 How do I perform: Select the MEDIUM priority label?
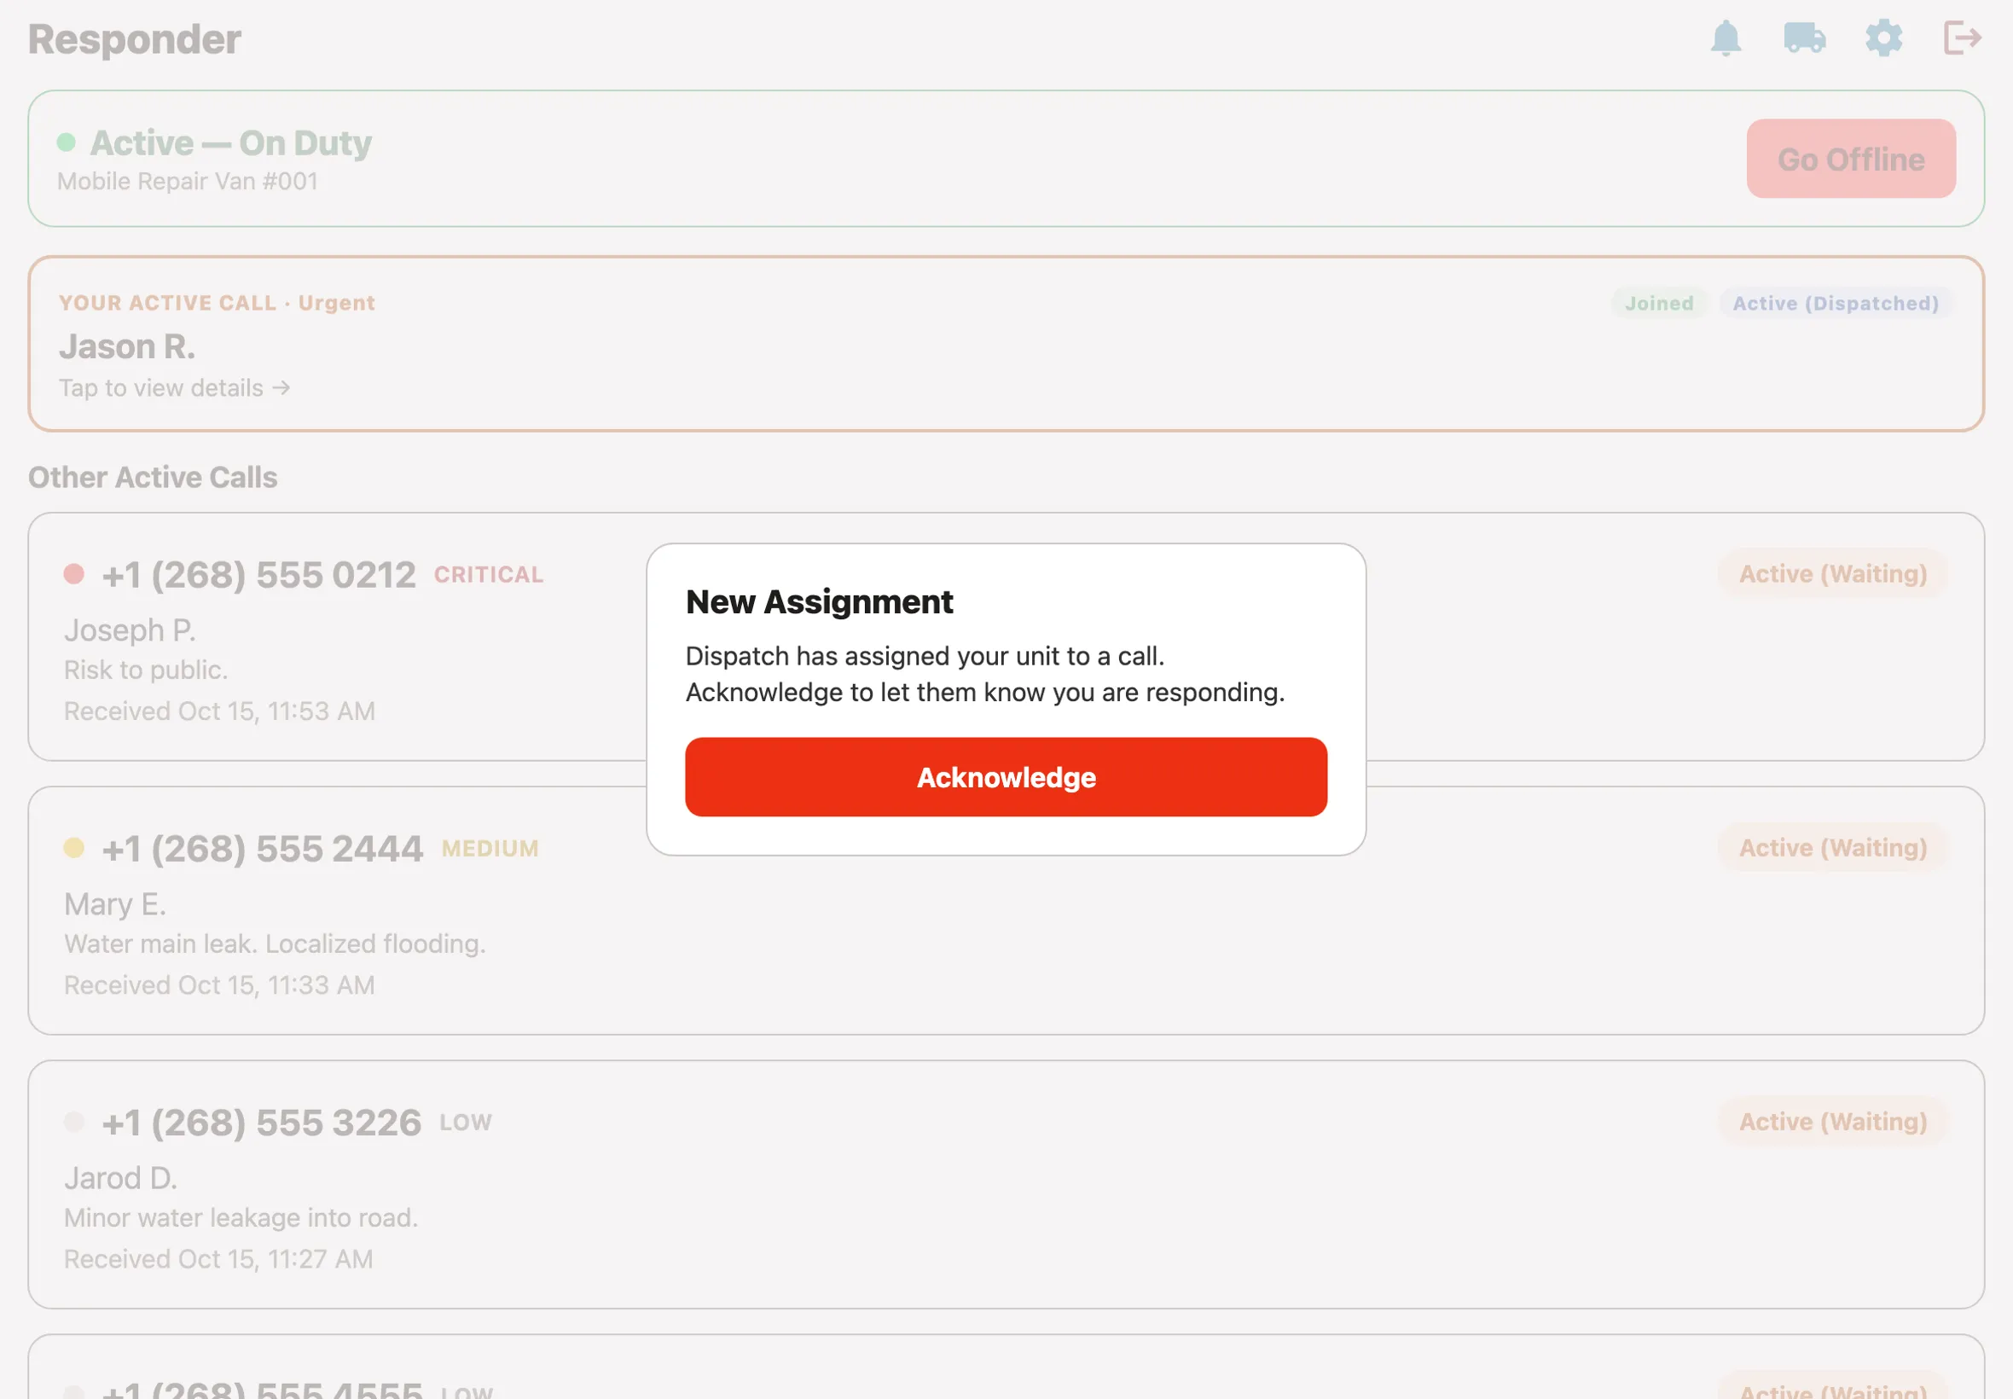click(x=490, y=849)
